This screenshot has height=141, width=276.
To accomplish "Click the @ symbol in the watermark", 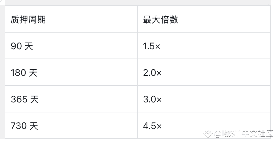I will (x=217, y=134).
